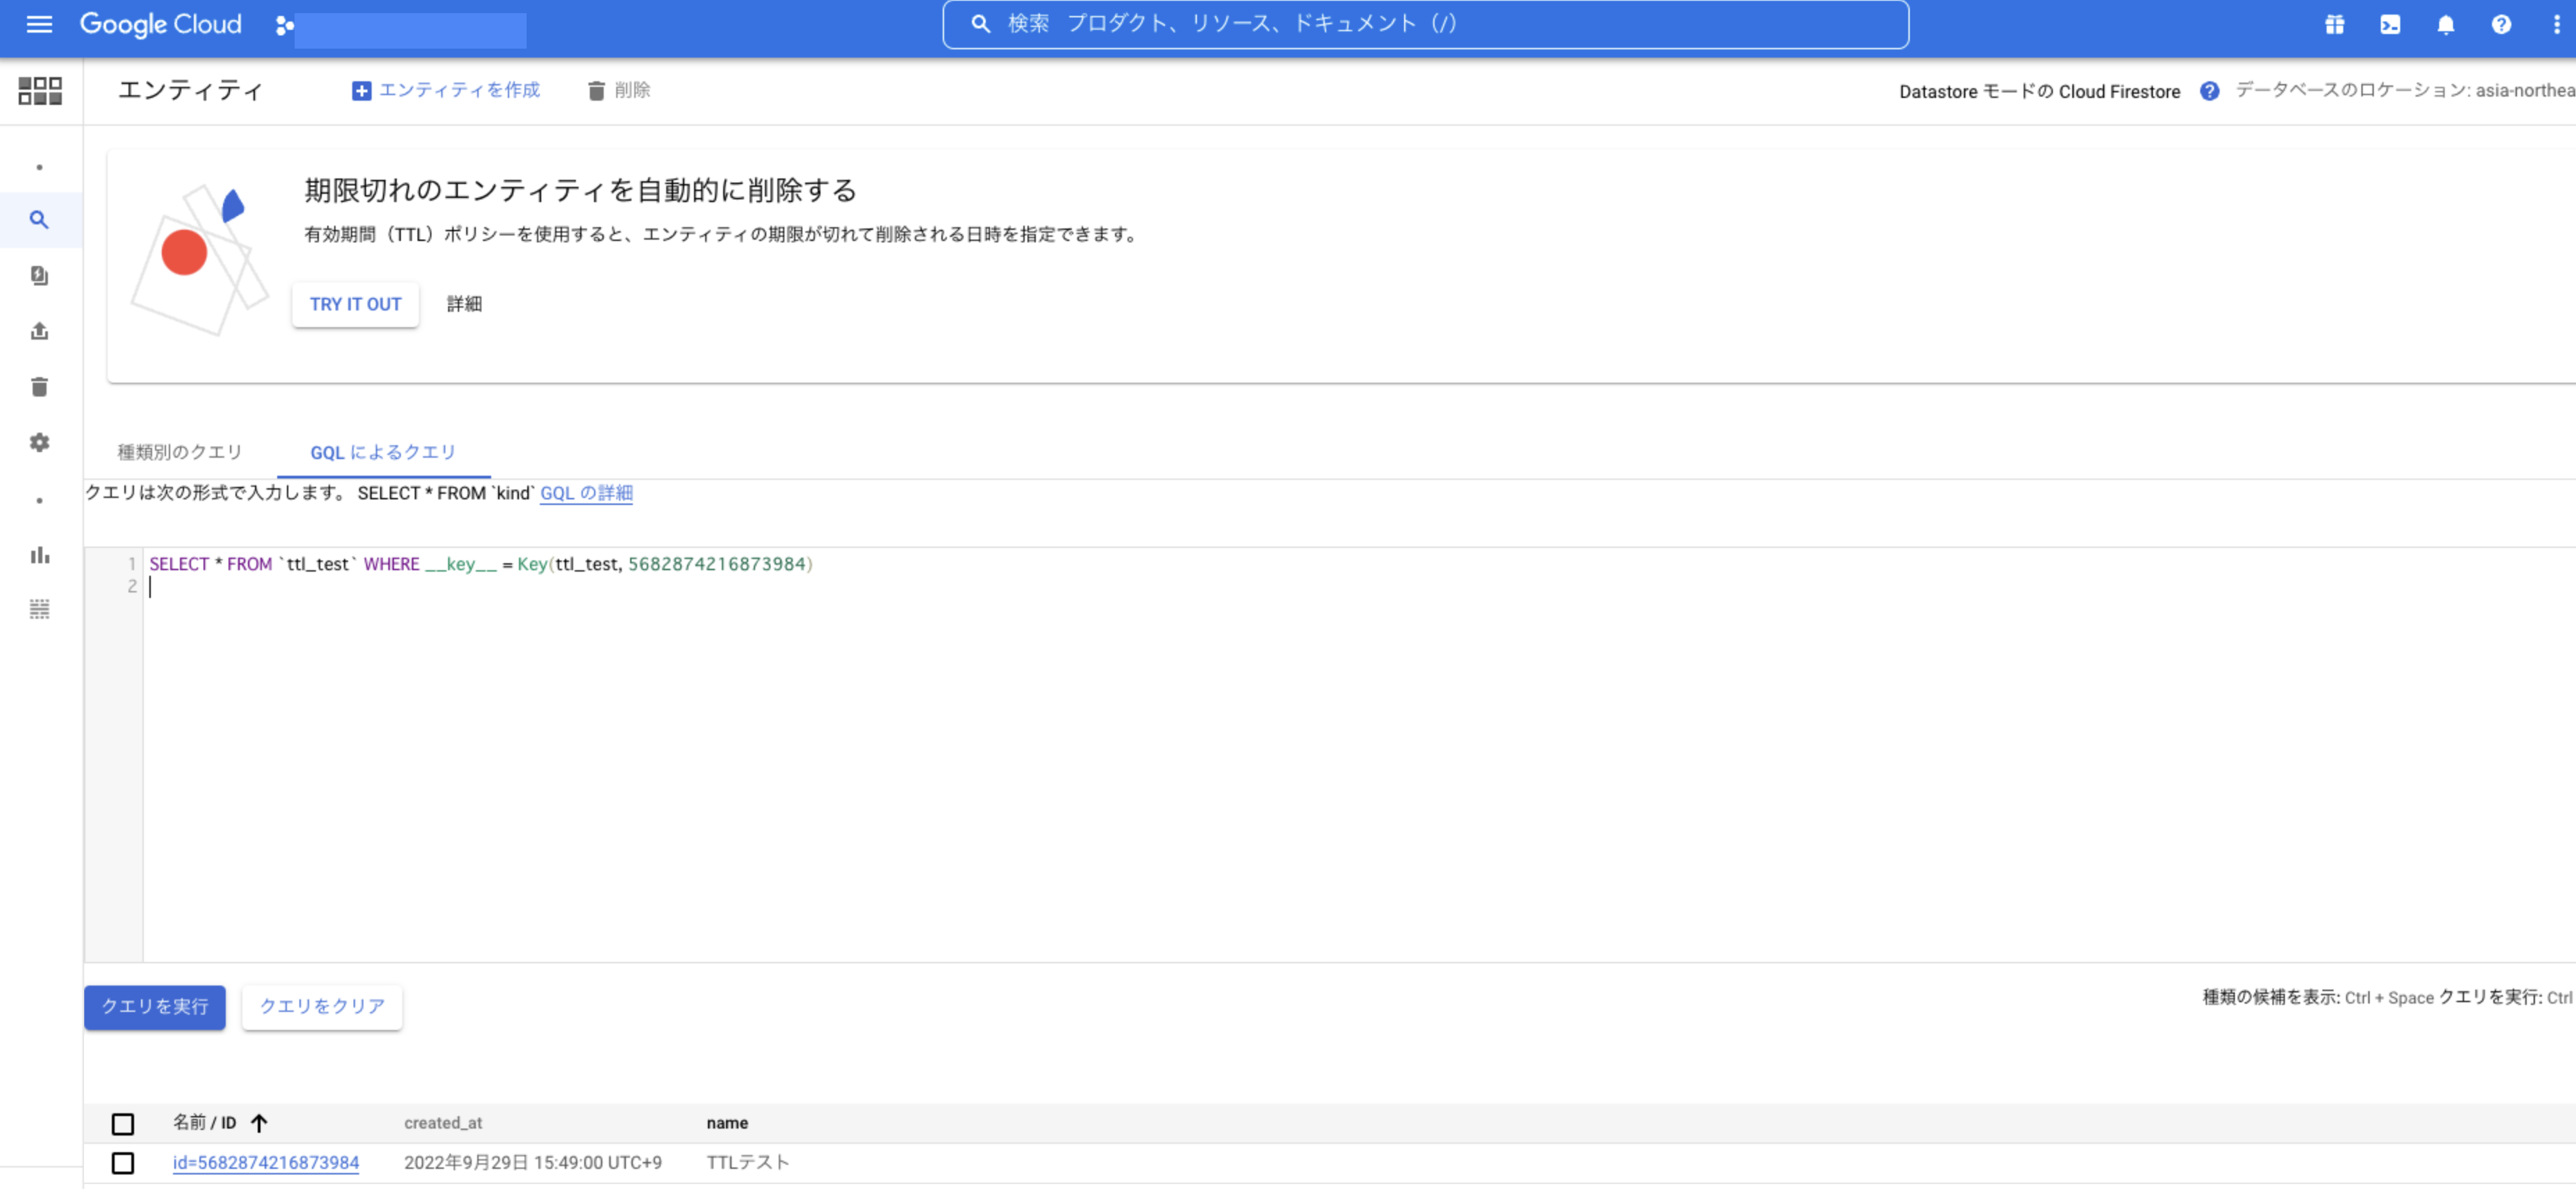This screenshot has width=2576, height=1189.
Task: Toggle the select-all header checkbox
Action: click(x=123, y=1123)
